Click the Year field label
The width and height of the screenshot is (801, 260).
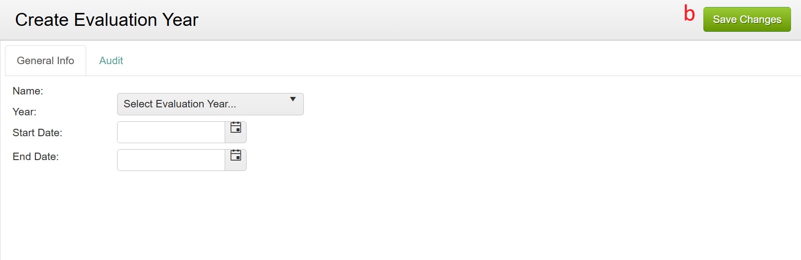coord(24,112)
